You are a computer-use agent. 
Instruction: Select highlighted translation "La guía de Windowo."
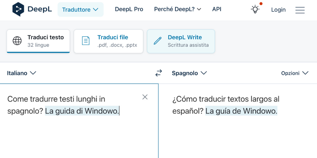241,111
